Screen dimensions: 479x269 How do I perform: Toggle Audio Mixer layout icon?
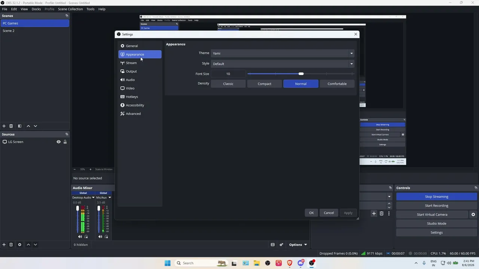point(272,245)
